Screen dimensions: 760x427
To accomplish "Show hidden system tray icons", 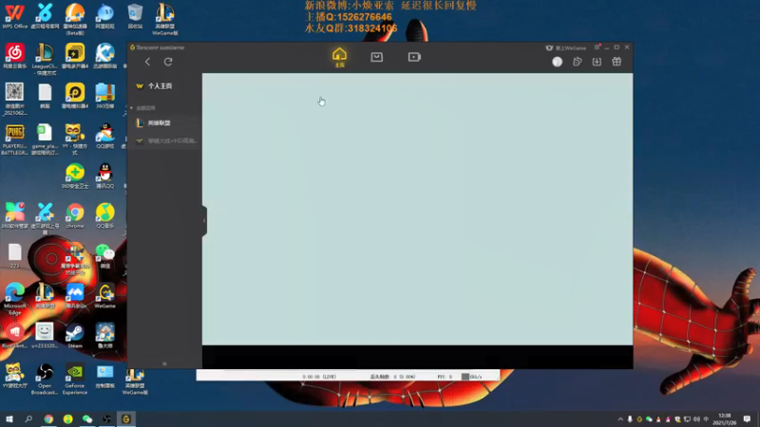I will pos(620,419).
